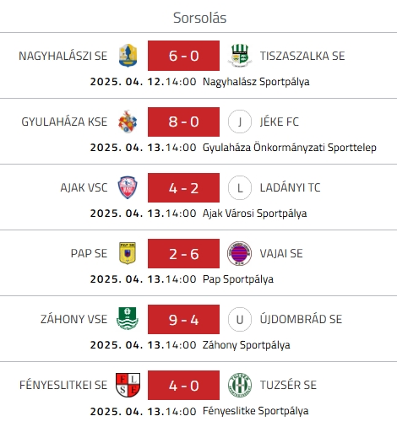Click the Nagyhalászi SE team crest
Image resolution: width=397 pixels, height=427 pixels.
click(x=128, y=56)
